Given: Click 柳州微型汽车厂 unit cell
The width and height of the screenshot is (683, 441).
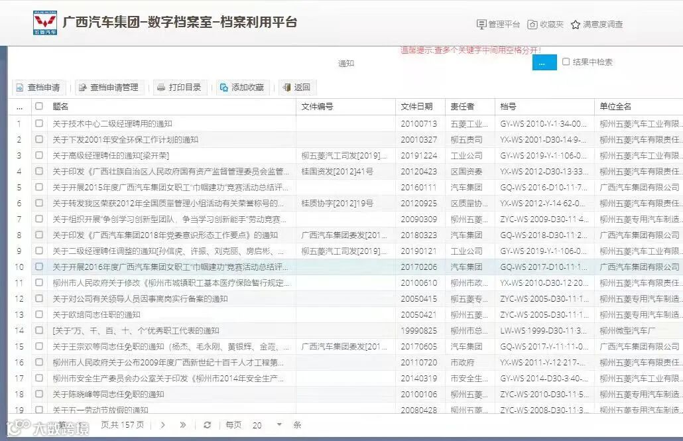Looking at the screenshot, I should [627, 331].
